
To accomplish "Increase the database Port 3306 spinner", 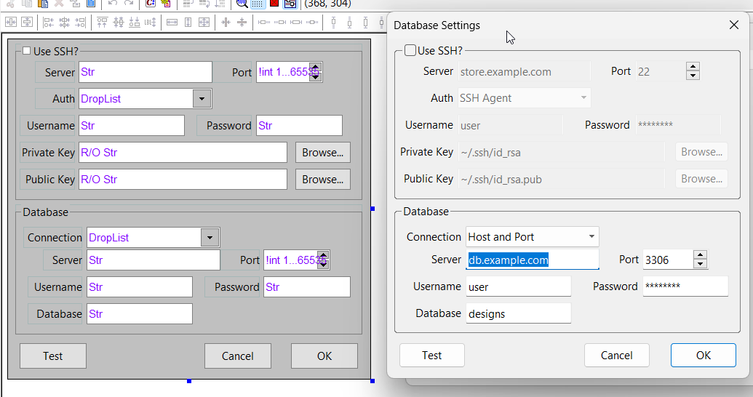I will tap(700, 254).
